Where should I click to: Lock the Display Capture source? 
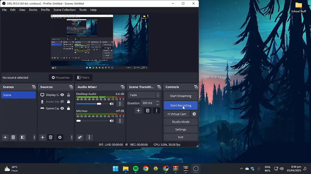[x=68, y=95]
